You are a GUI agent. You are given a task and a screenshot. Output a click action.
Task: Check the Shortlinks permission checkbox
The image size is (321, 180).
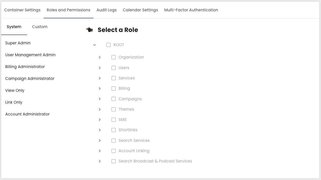pyautogui.click(x=114, y=130)
